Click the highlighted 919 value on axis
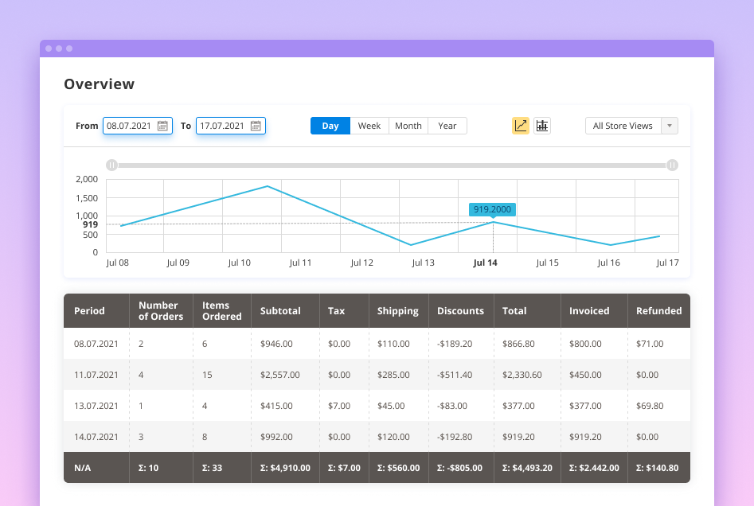 pos(90,224)
